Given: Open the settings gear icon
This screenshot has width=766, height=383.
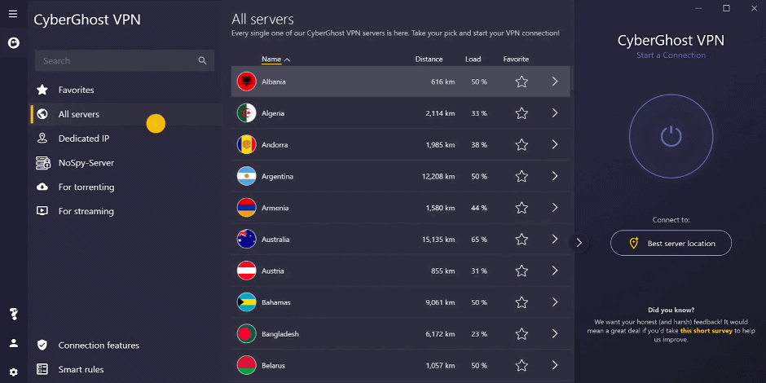Looking at the screenshot, I should (x=14, y=370).
